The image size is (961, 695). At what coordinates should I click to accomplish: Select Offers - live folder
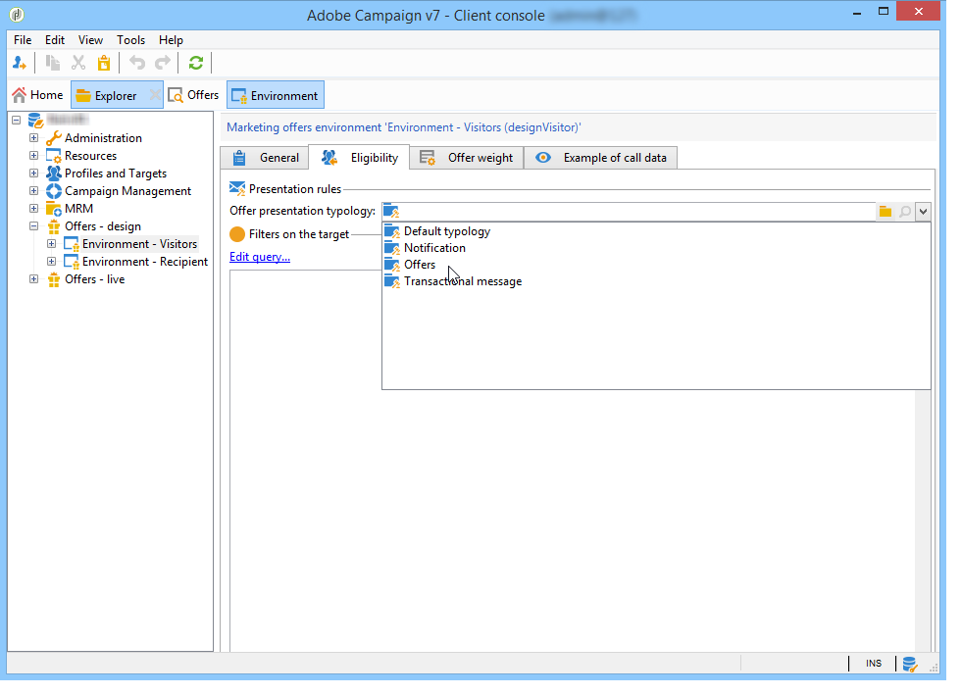coord(95,279)
